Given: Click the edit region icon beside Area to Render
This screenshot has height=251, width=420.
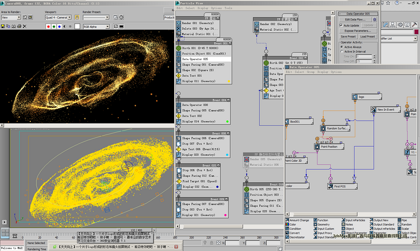Looking at the screenshot, I should (25, 17).
